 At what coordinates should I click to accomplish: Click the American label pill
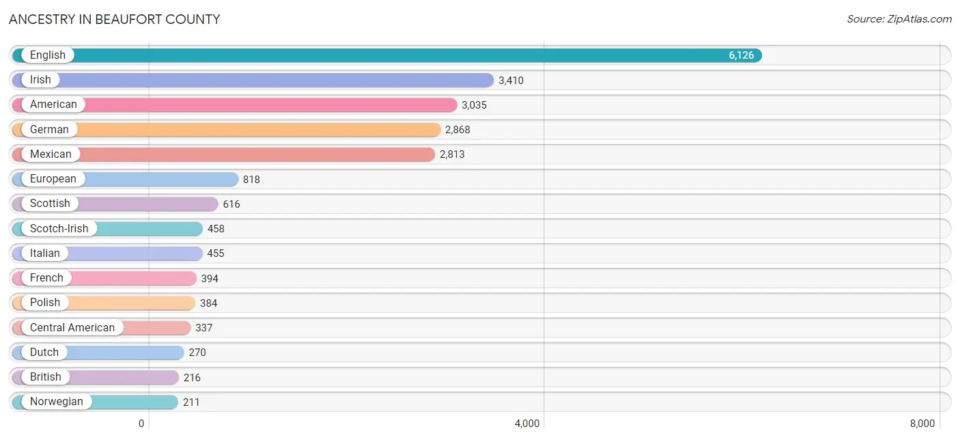click(x=53, y=105)
